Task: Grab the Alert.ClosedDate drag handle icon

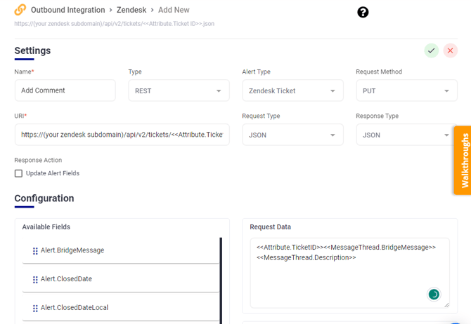Action: pos(35,280)
